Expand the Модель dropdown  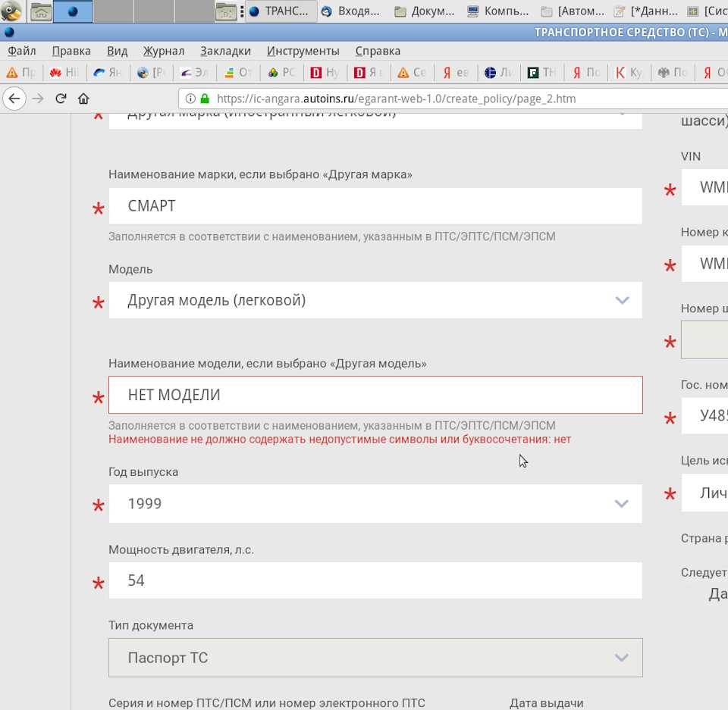[x=375, y=300]
